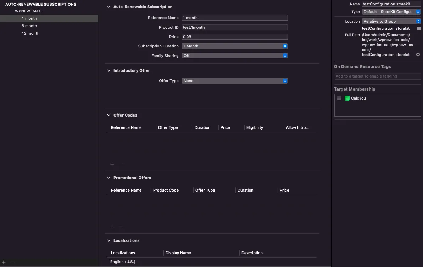This screenshot has height=267, width=423.
Task: Collapse the Localizations section
Action: coord(109,240)
